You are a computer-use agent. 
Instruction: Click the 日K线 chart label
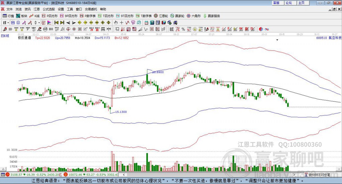pyautogui.click(x=5, y=36)
